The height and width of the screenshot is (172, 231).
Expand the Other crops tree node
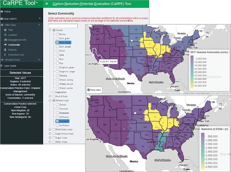50,142
